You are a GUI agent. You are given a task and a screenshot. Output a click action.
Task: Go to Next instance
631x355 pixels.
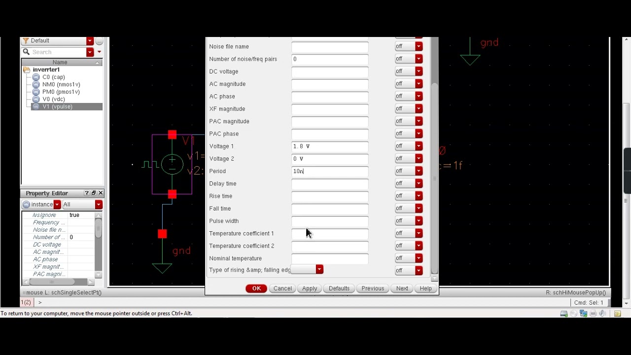point(402,288)
